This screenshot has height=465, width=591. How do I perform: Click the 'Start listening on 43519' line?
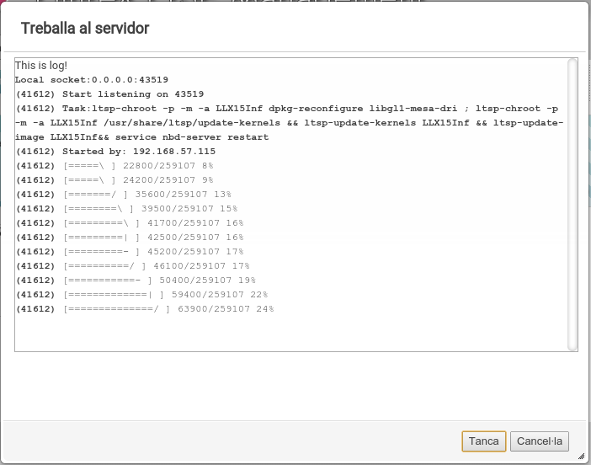point(109,94)
